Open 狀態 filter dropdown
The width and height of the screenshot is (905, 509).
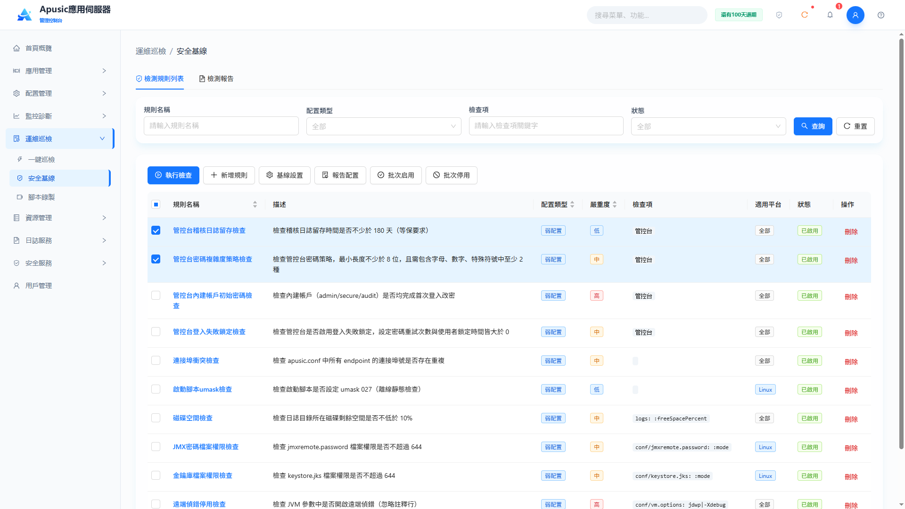[708, 126]
